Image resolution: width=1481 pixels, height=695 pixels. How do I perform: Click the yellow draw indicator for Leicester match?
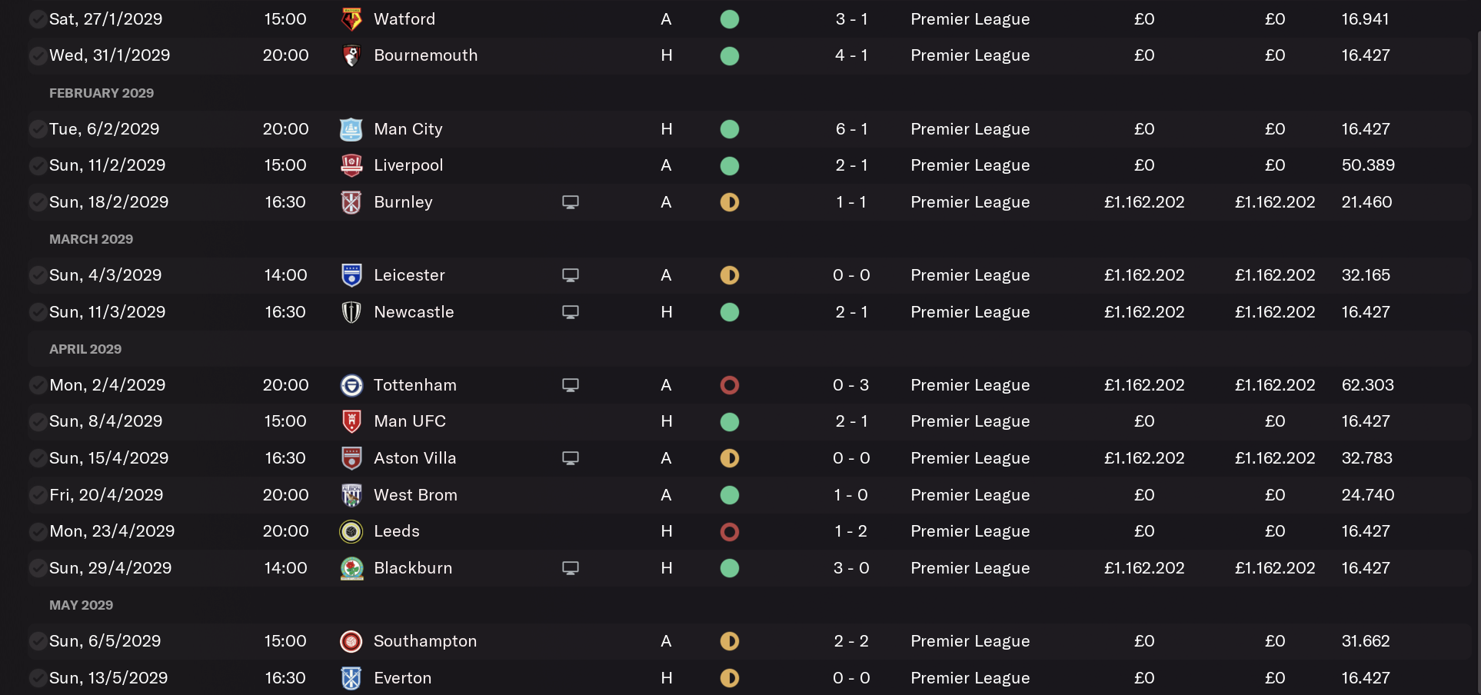pos(730,275)
